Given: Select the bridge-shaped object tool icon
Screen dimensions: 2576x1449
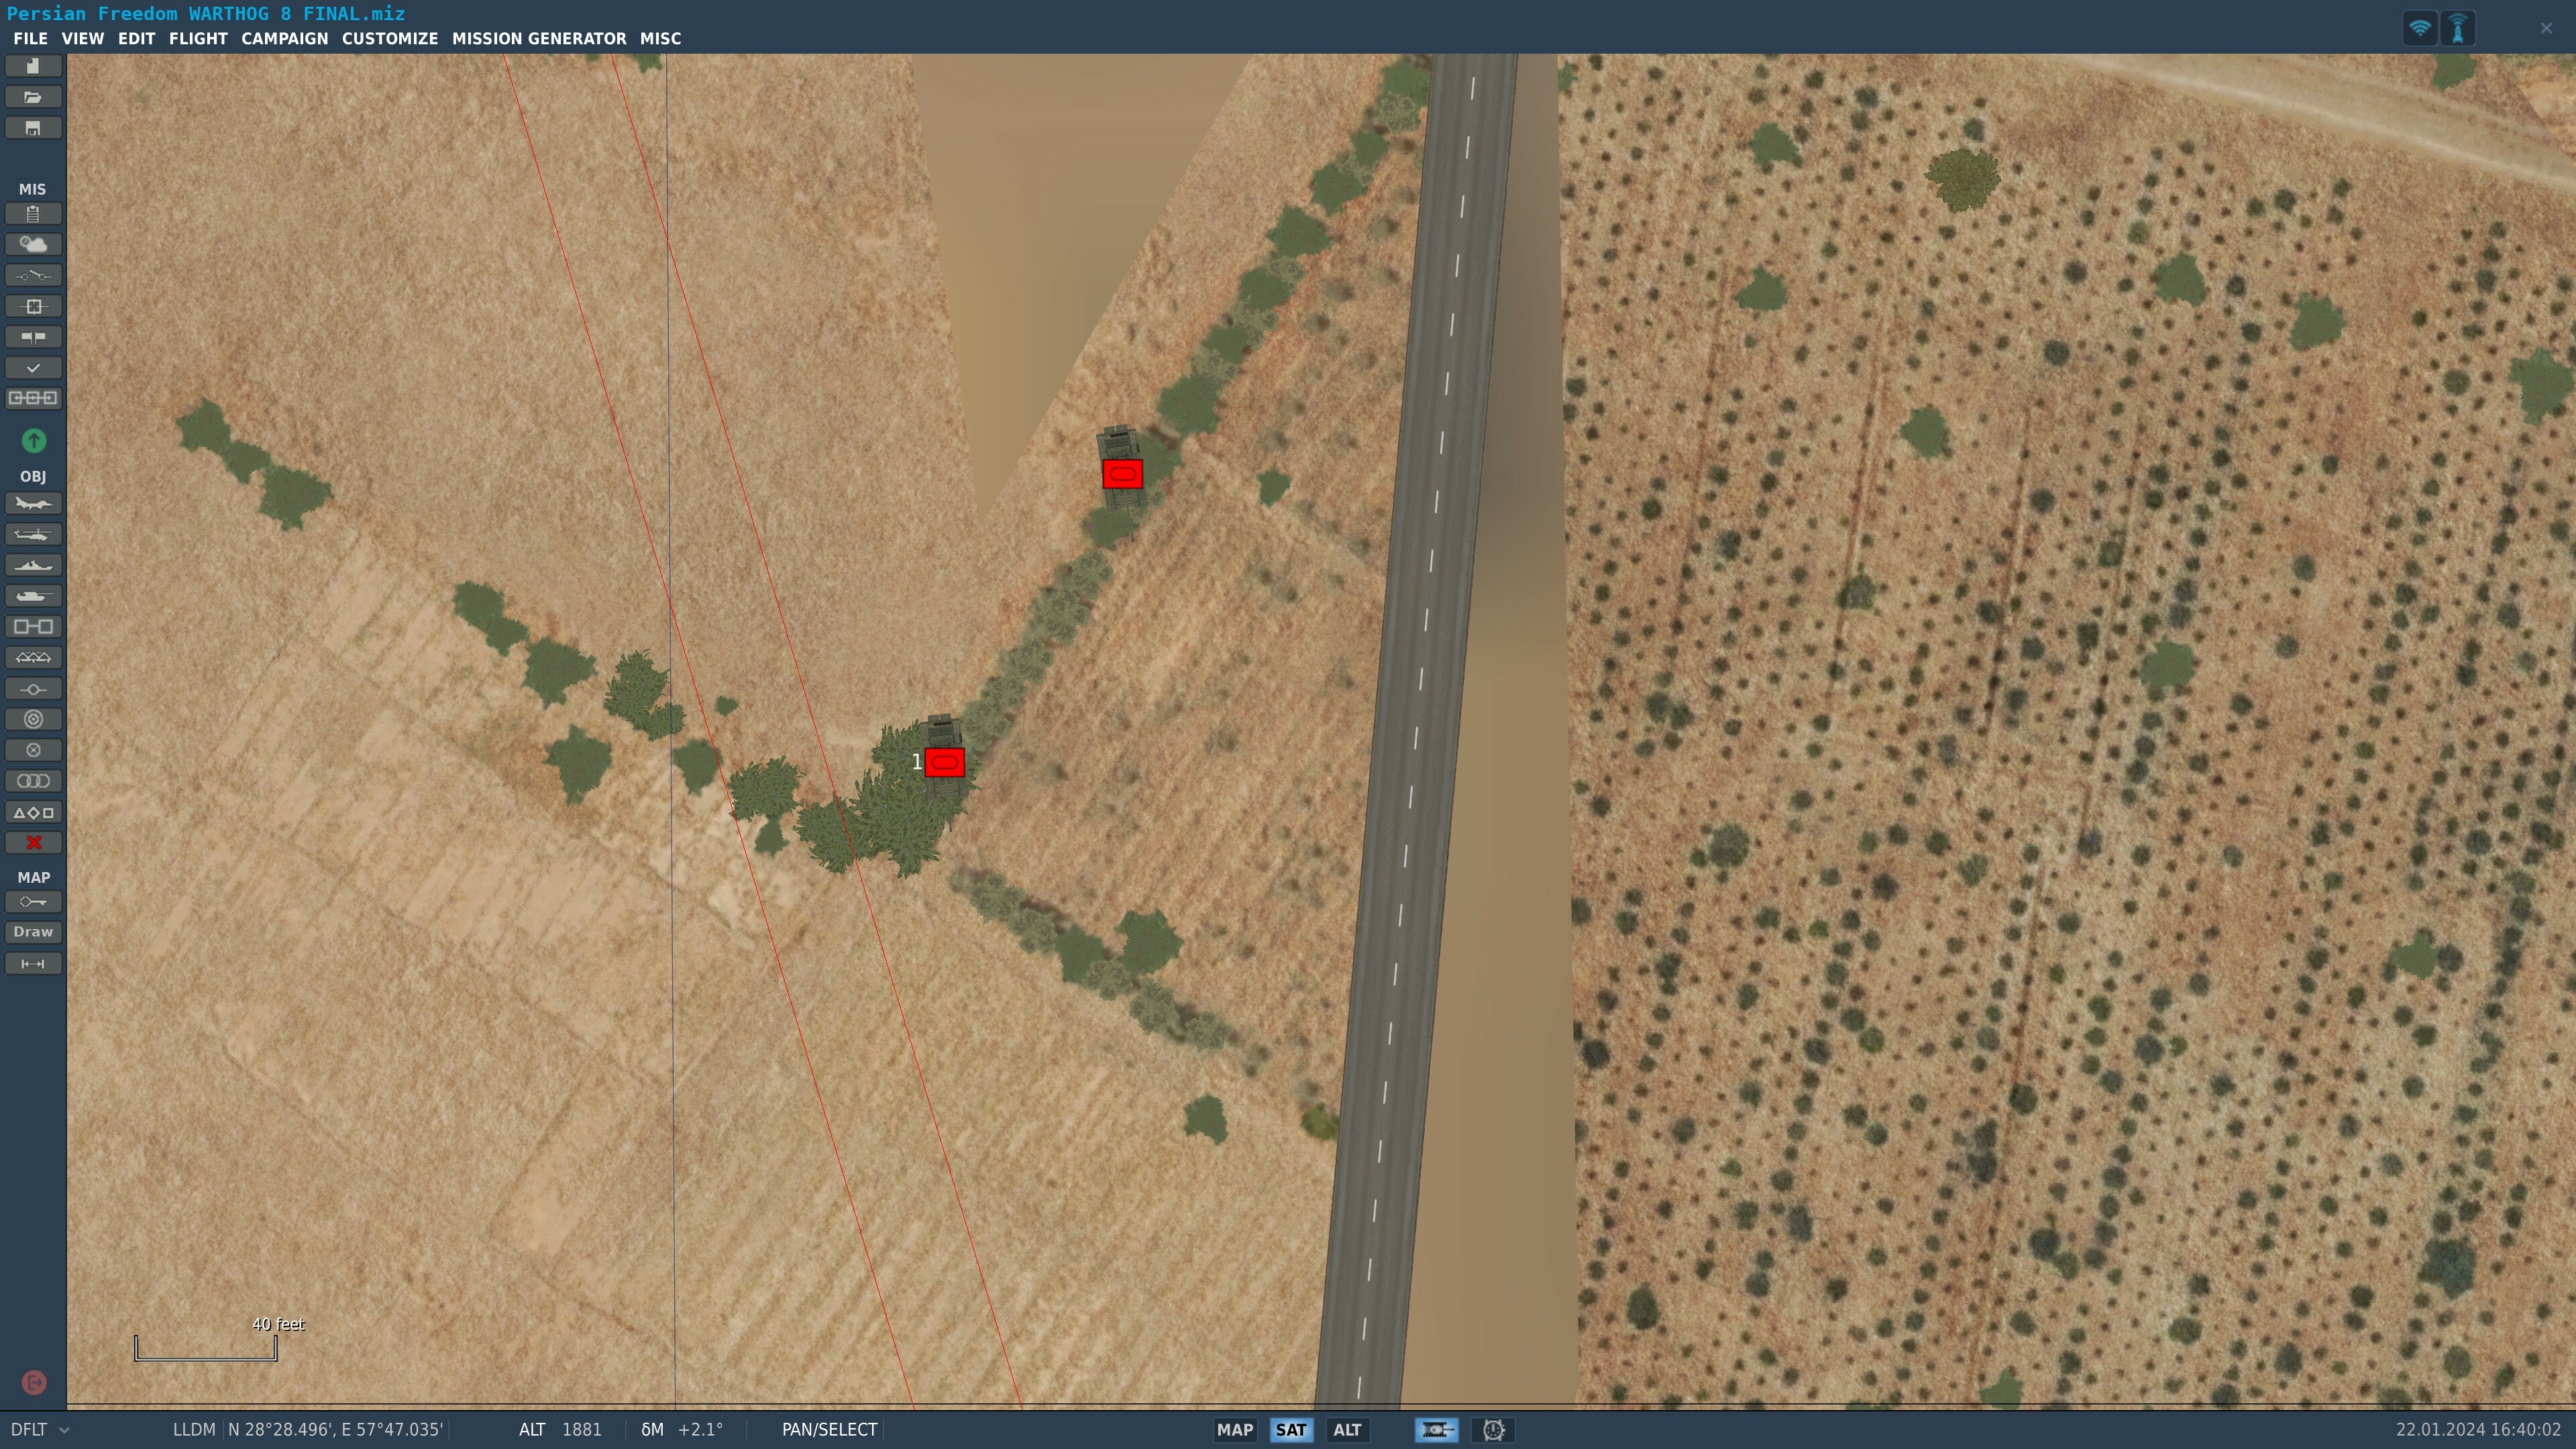Looking at the screenshot, I should 33,657.
